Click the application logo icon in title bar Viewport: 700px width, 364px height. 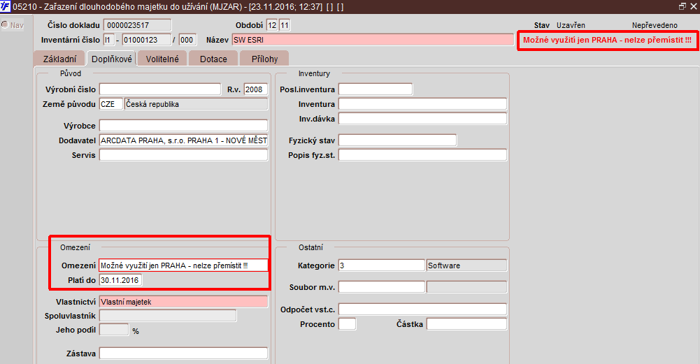click(6, 6)
